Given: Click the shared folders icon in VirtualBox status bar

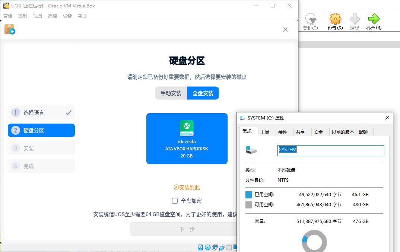Looking at the screenshot, I should tap(229, 247).
